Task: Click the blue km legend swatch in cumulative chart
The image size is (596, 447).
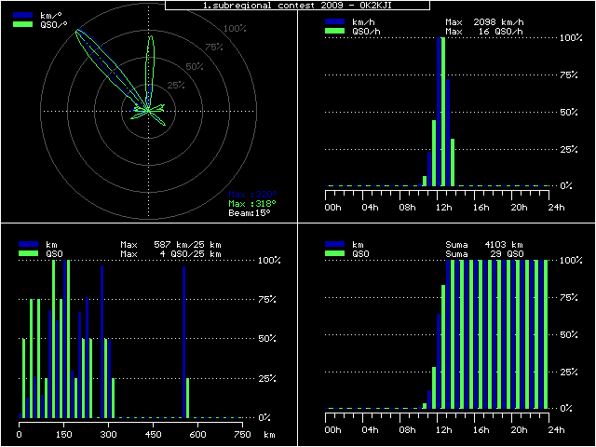Action: pyautogui.click(x=335, y=244)
